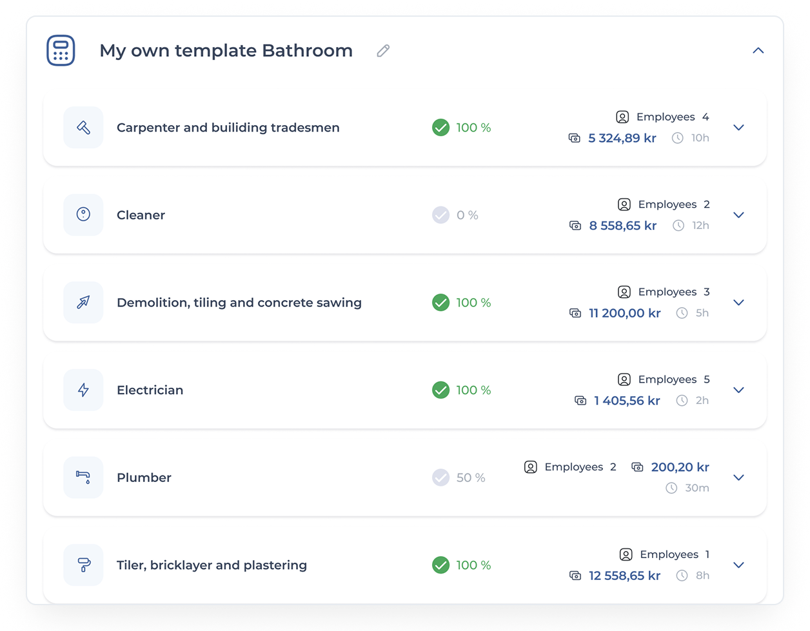Expand the Cleaner row details

[x=739, y=215]
